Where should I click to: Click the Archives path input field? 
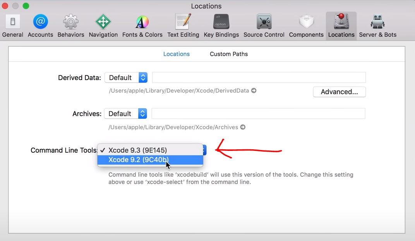[x=259, y=113]
